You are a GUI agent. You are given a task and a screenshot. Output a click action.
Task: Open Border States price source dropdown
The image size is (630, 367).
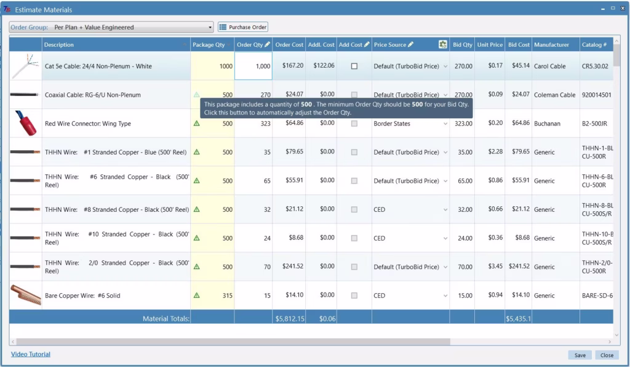pos(445,123)
